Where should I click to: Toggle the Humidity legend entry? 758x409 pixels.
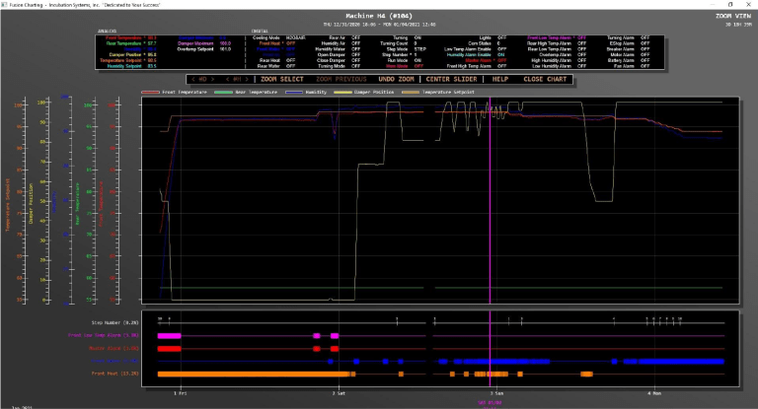296,91
